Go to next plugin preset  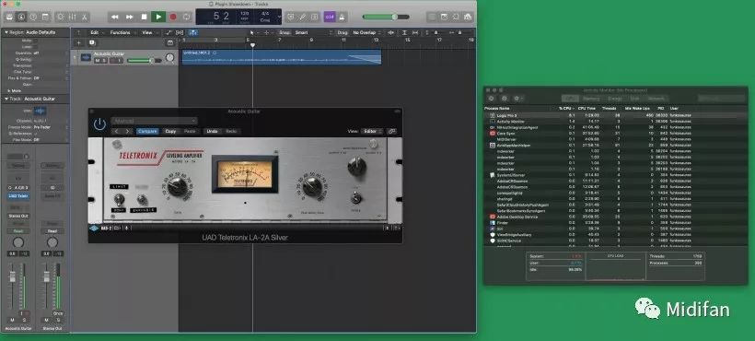point(127,131)
